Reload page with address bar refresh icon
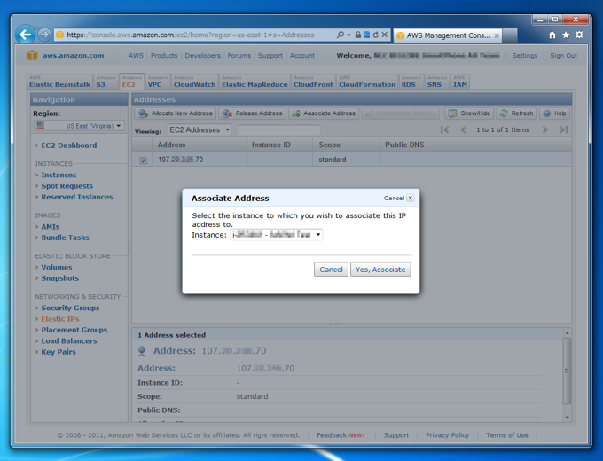 point(375,35)
